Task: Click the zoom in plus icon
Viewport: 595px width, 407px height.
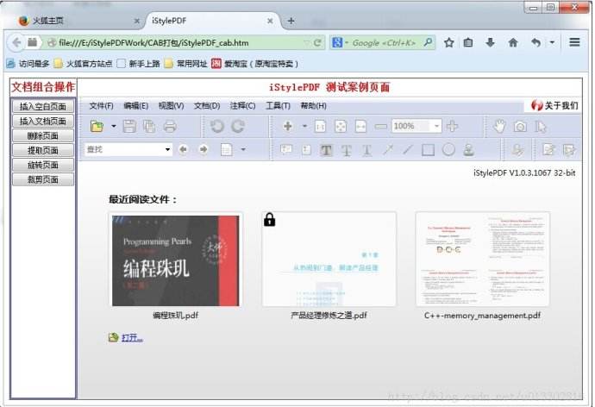Action: click(453, 126)
